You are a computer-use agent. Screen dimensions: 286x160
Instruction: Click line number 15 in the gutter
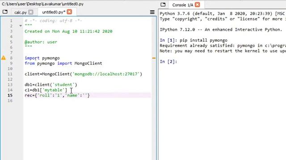click(x=10, y=96)
